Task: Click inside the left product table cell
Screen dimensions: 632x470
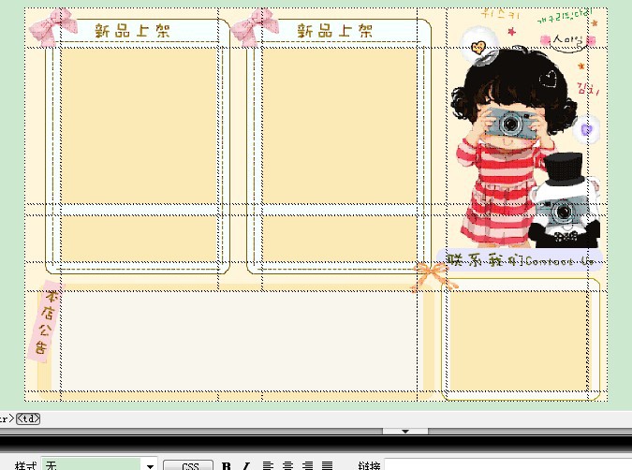Action: 140,125
